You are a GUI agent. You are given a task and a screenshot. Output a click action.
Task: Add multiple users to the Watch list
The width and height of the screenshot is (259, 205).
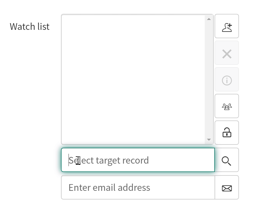click(x=226, y=106)
